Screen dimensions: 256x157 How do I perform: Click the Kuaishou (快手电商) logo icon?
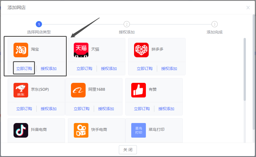[x=81, y=130]
